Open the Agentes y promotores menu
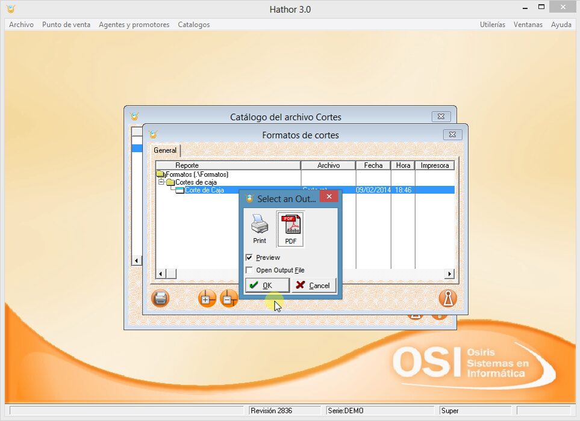This screenshot has width=580, height=421. click(134, 25)
